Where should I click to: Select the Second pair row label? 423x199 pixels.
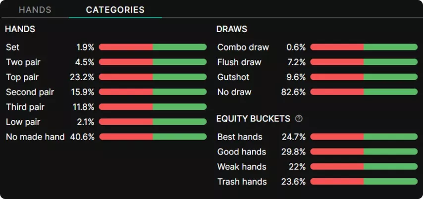click(30, 92)
